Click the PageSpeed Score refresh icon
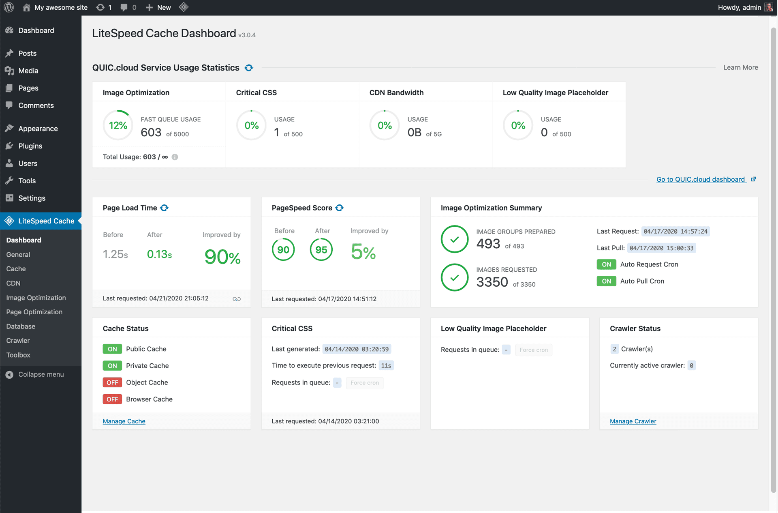 coord(338,208)
